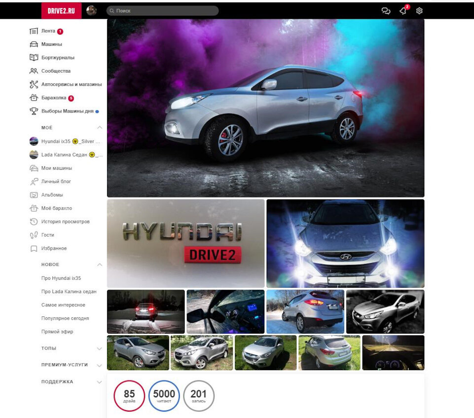
Task: Open Про Hyundai ix35 link
Action: click(61, 278)
